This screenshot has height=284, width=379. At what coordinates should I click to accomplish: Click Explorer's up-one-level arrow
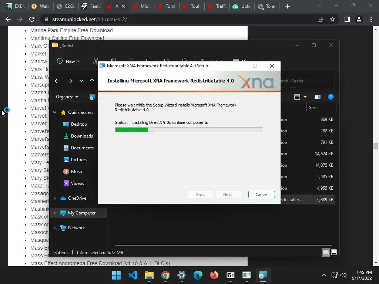(92, 81)
